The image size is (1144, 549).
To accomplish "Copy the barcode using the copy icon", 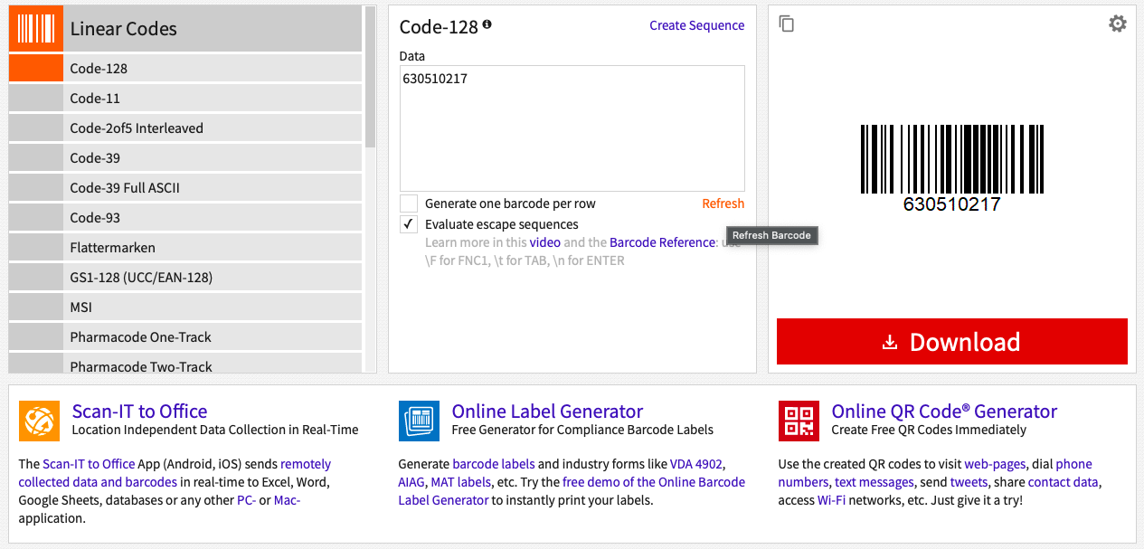I will click(x=787, y=24).
